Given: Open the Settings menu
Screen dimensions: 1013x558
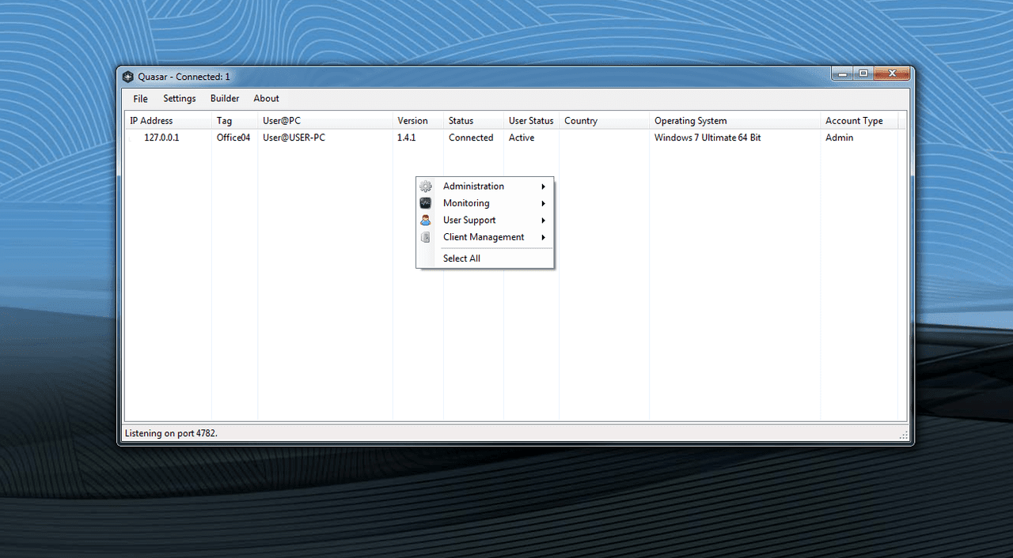Looking at the screenshot, I should pyautogui.click(x=180, y=99).
